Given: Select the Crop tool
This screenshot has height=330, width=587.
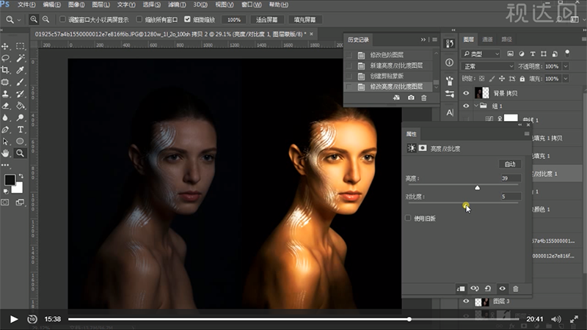Looking at the screenshot, I should click(x=6, y=70).
